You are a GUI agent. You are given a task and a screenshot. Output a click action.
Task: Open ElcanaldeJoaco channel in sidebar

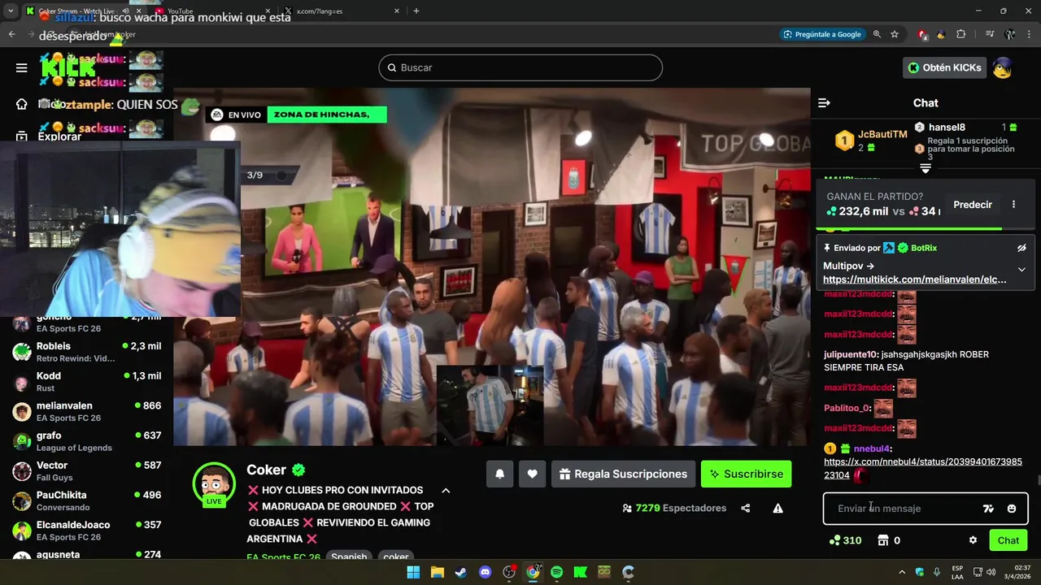tap(86, 531)
